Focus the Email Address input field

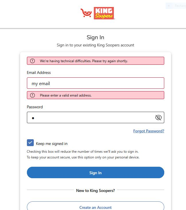[95, 83]
